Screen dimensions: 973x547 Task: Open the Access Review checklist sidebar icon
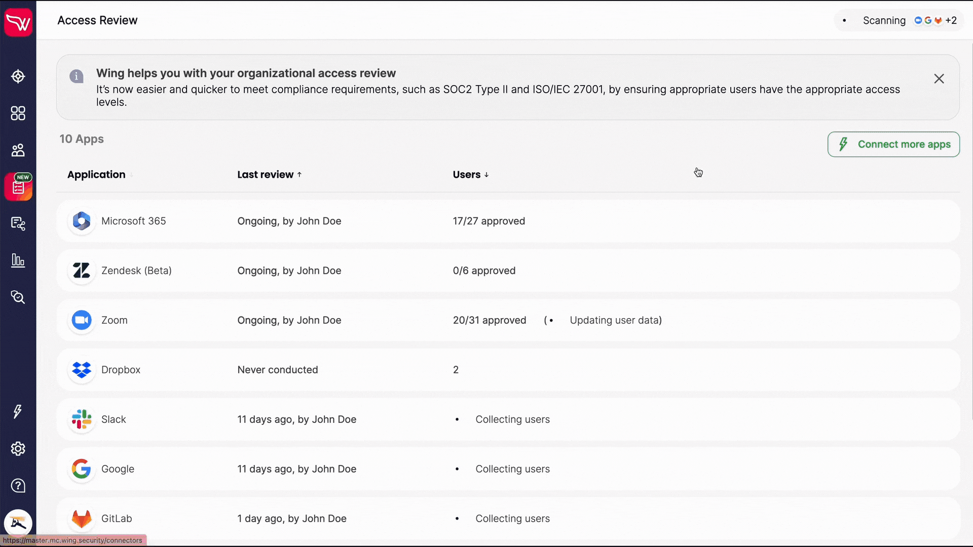18,187
